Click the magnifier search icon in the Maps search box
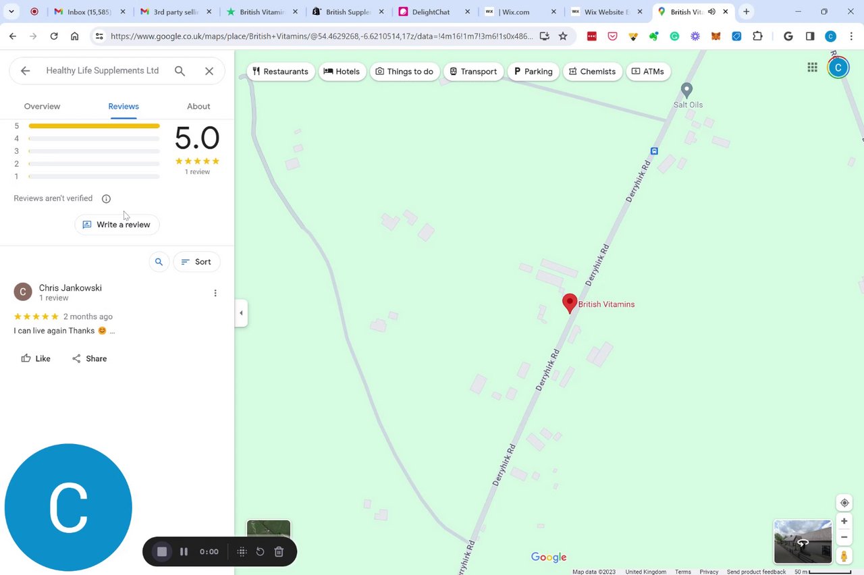864x575 pixels. (180, 71)
